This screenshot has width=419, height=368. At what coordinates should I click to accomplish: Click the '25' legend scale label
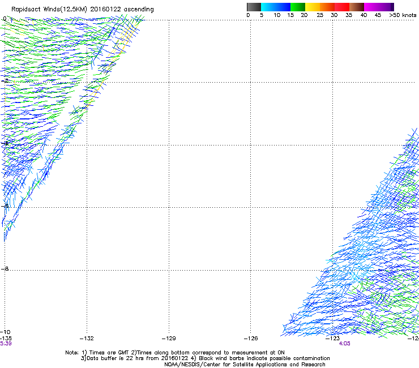320,15
